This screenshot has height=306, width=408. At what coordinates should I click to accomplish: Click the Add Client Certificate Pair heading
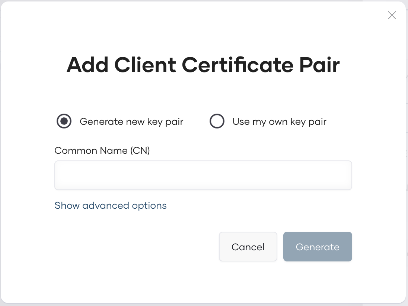tap(203, 65)
